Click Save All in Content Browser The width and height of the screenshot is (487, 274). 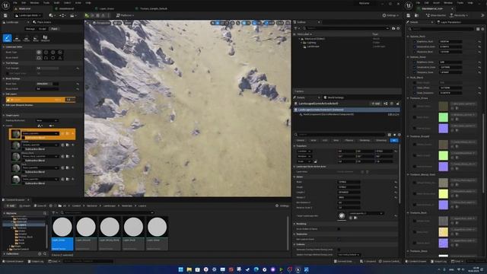click(40, 205)
